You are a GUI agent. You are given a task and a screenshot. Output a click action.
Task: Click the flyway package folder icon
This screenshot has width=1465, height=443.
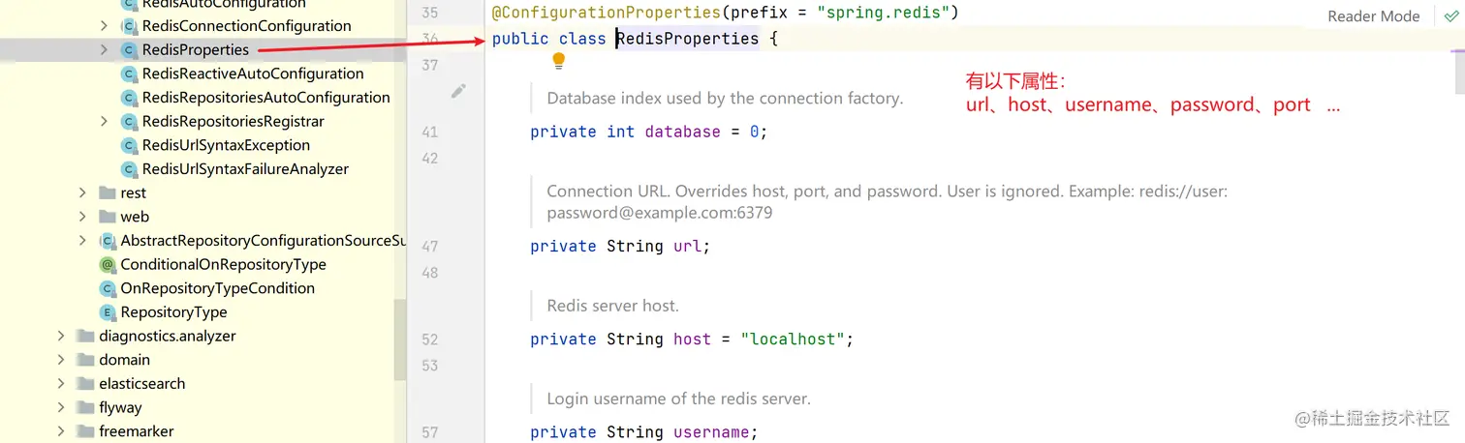pyautogui.click(x=85, y=407)
